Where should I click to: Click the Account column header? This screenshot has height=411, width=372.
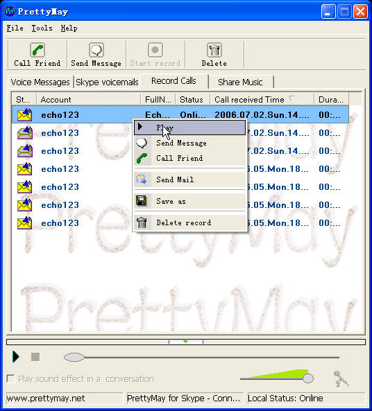point(88,100)
